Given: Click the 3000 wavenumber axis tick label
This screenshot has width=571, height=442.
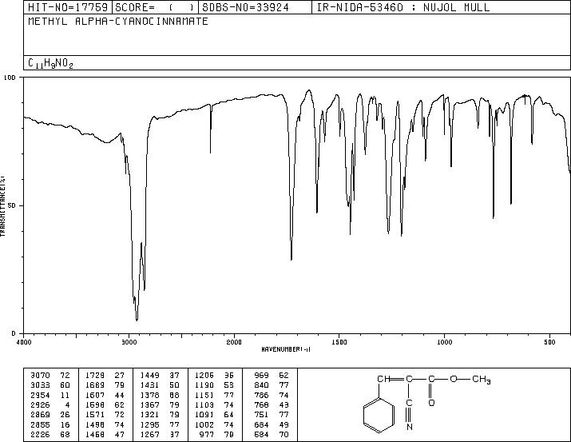Looking at the screenshot, I should click(x=129, y=342).
